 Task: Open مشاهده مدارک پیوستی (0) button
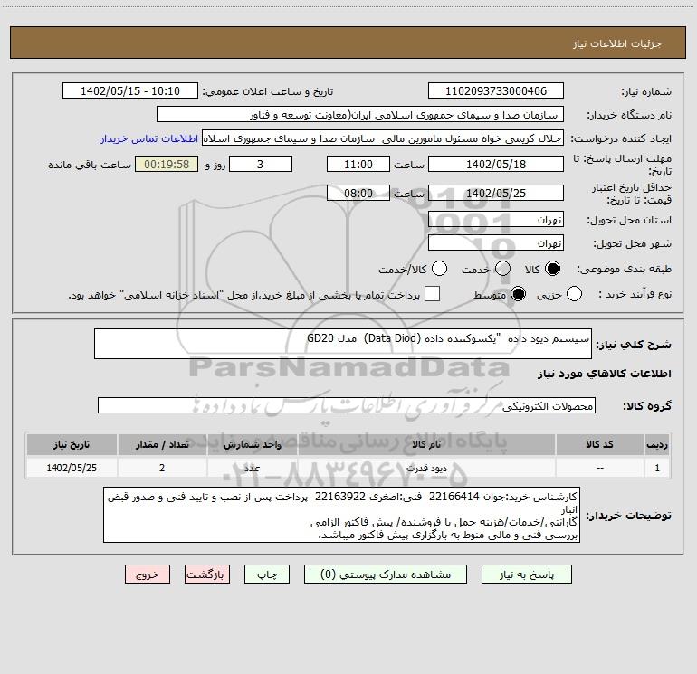coord(386,574)
